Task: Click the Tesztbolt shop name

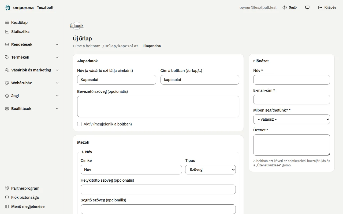Action: pyautogui.click(x=45, y=7)
